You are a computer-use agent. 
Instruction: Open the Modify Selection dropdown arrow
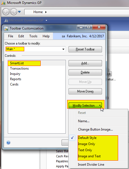tap(100, 106)
